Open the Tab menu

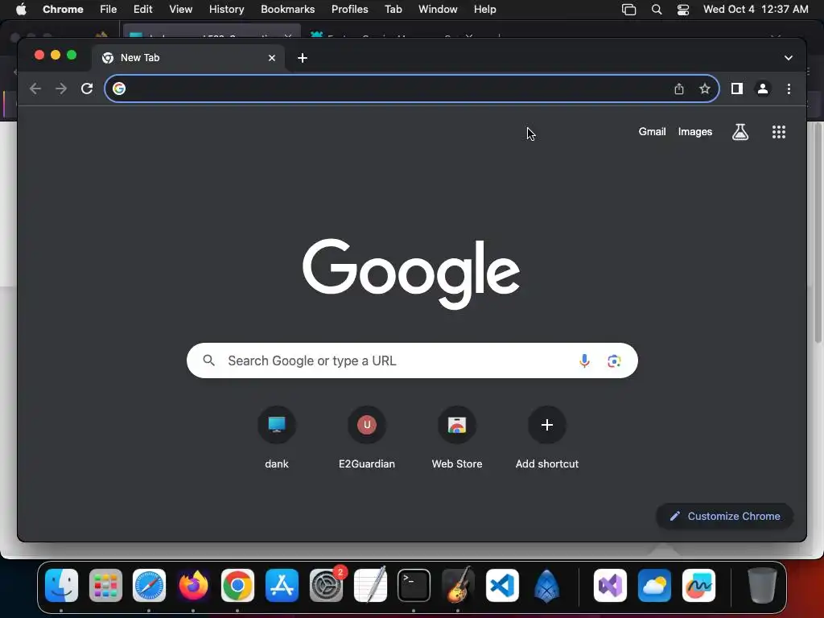pos(393,10)
